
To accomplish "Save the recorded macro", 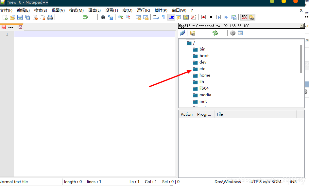I will tap(234, 17).
